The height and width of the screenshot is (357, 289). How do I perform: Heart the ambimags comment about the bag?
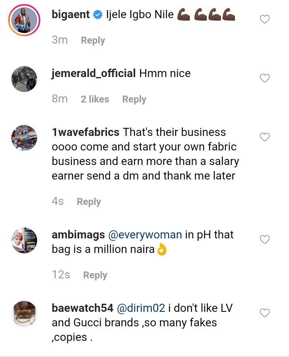tap(264, 240)
